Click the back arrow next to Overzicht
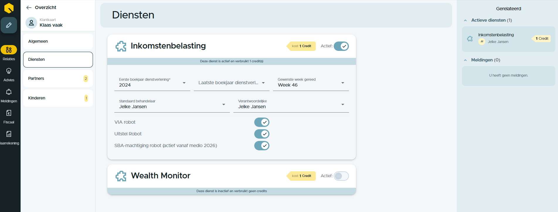Screen dimensions: 558x212 29,8
